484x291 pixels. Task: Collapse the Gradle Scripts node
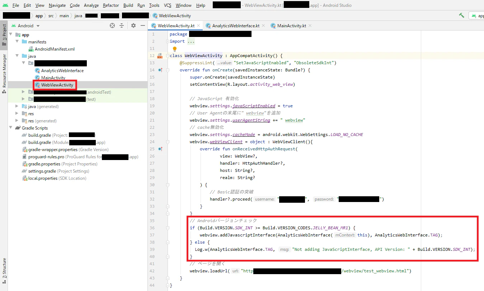tap(10, 128)
